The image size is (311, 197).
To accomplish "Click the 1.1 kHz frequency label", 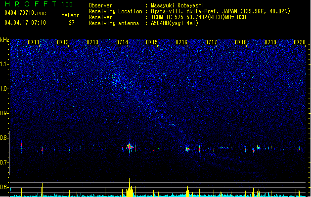I will point(4,64).
